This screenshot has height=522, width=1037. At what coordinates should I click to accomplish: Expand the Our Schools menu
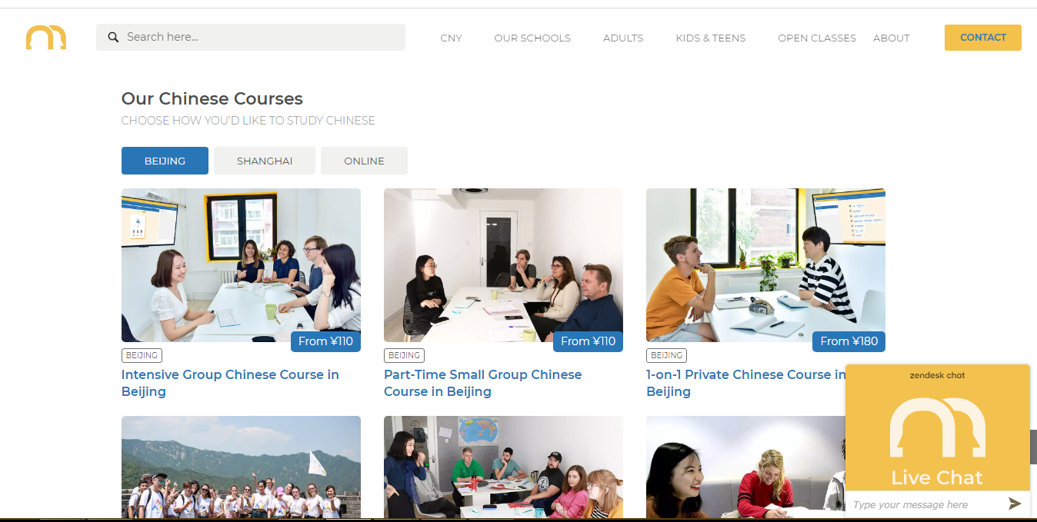pos(532,38)
